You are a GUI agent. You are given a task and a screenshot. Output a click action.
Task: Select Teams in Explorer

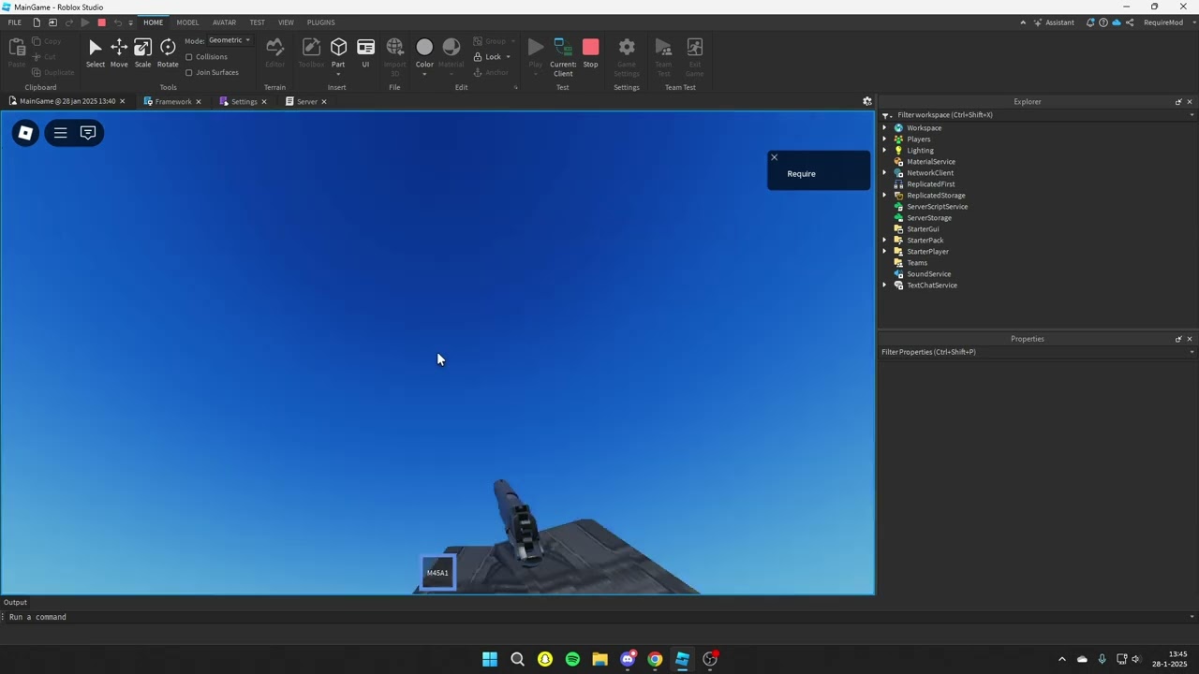coord(917,263)
